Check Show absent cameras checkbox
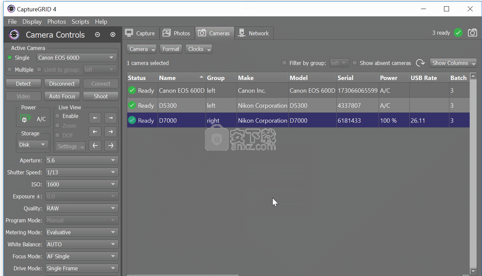This screenshot has width=482, height=276. [x=355, y=63]
